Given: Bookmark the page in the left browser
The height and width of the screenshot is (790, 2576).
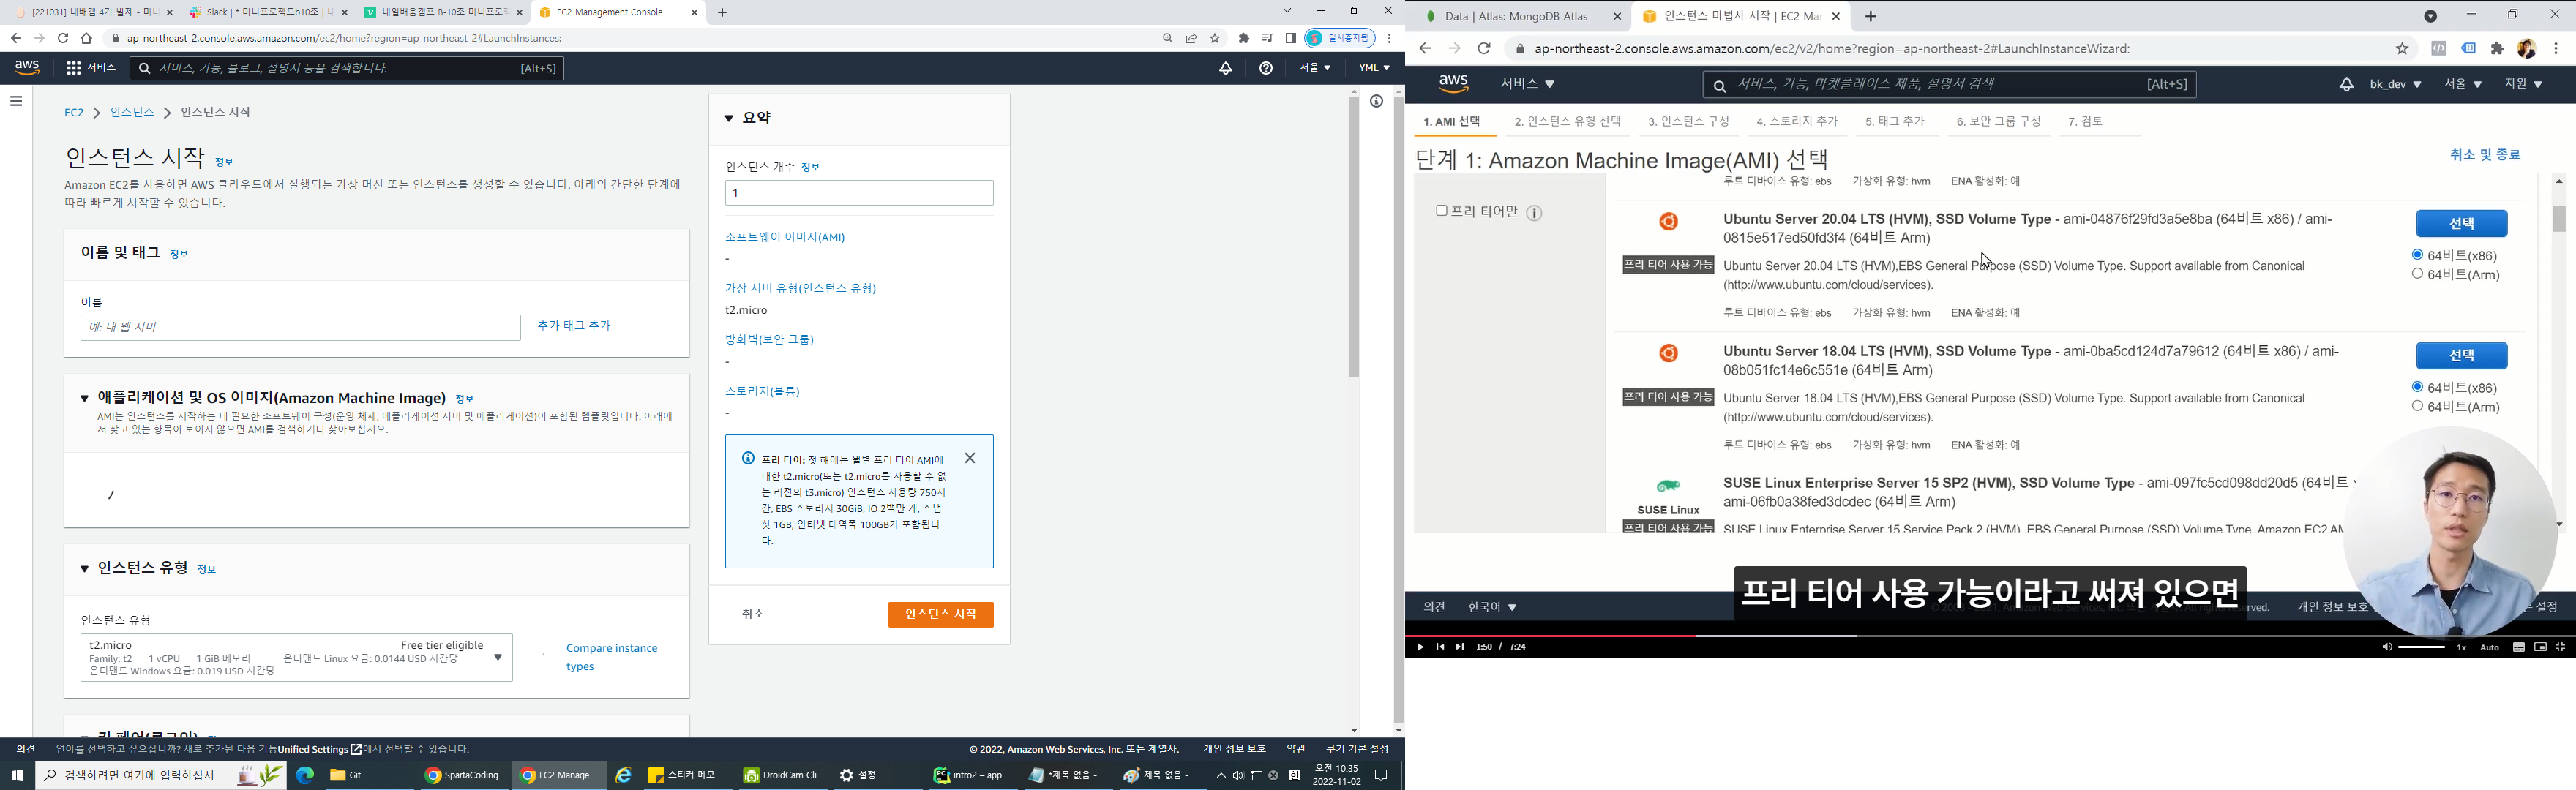Looking at the screenshot, I should (1215, 38).
